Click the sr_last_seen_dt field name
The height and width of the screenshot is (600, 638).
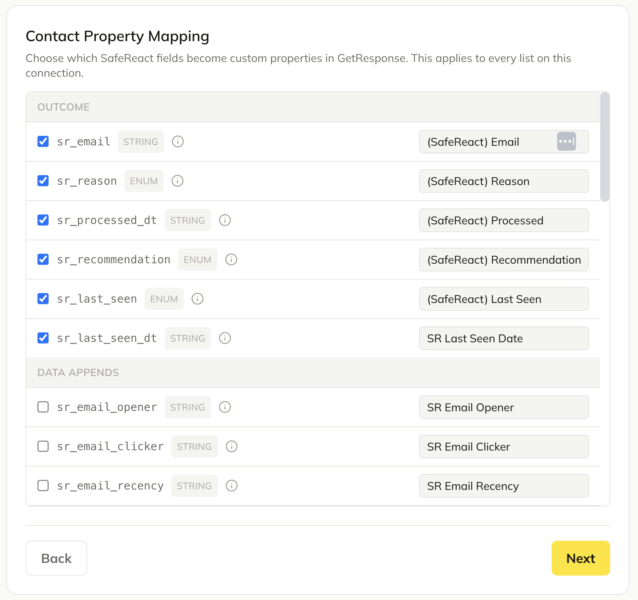[x=107, y=338]
